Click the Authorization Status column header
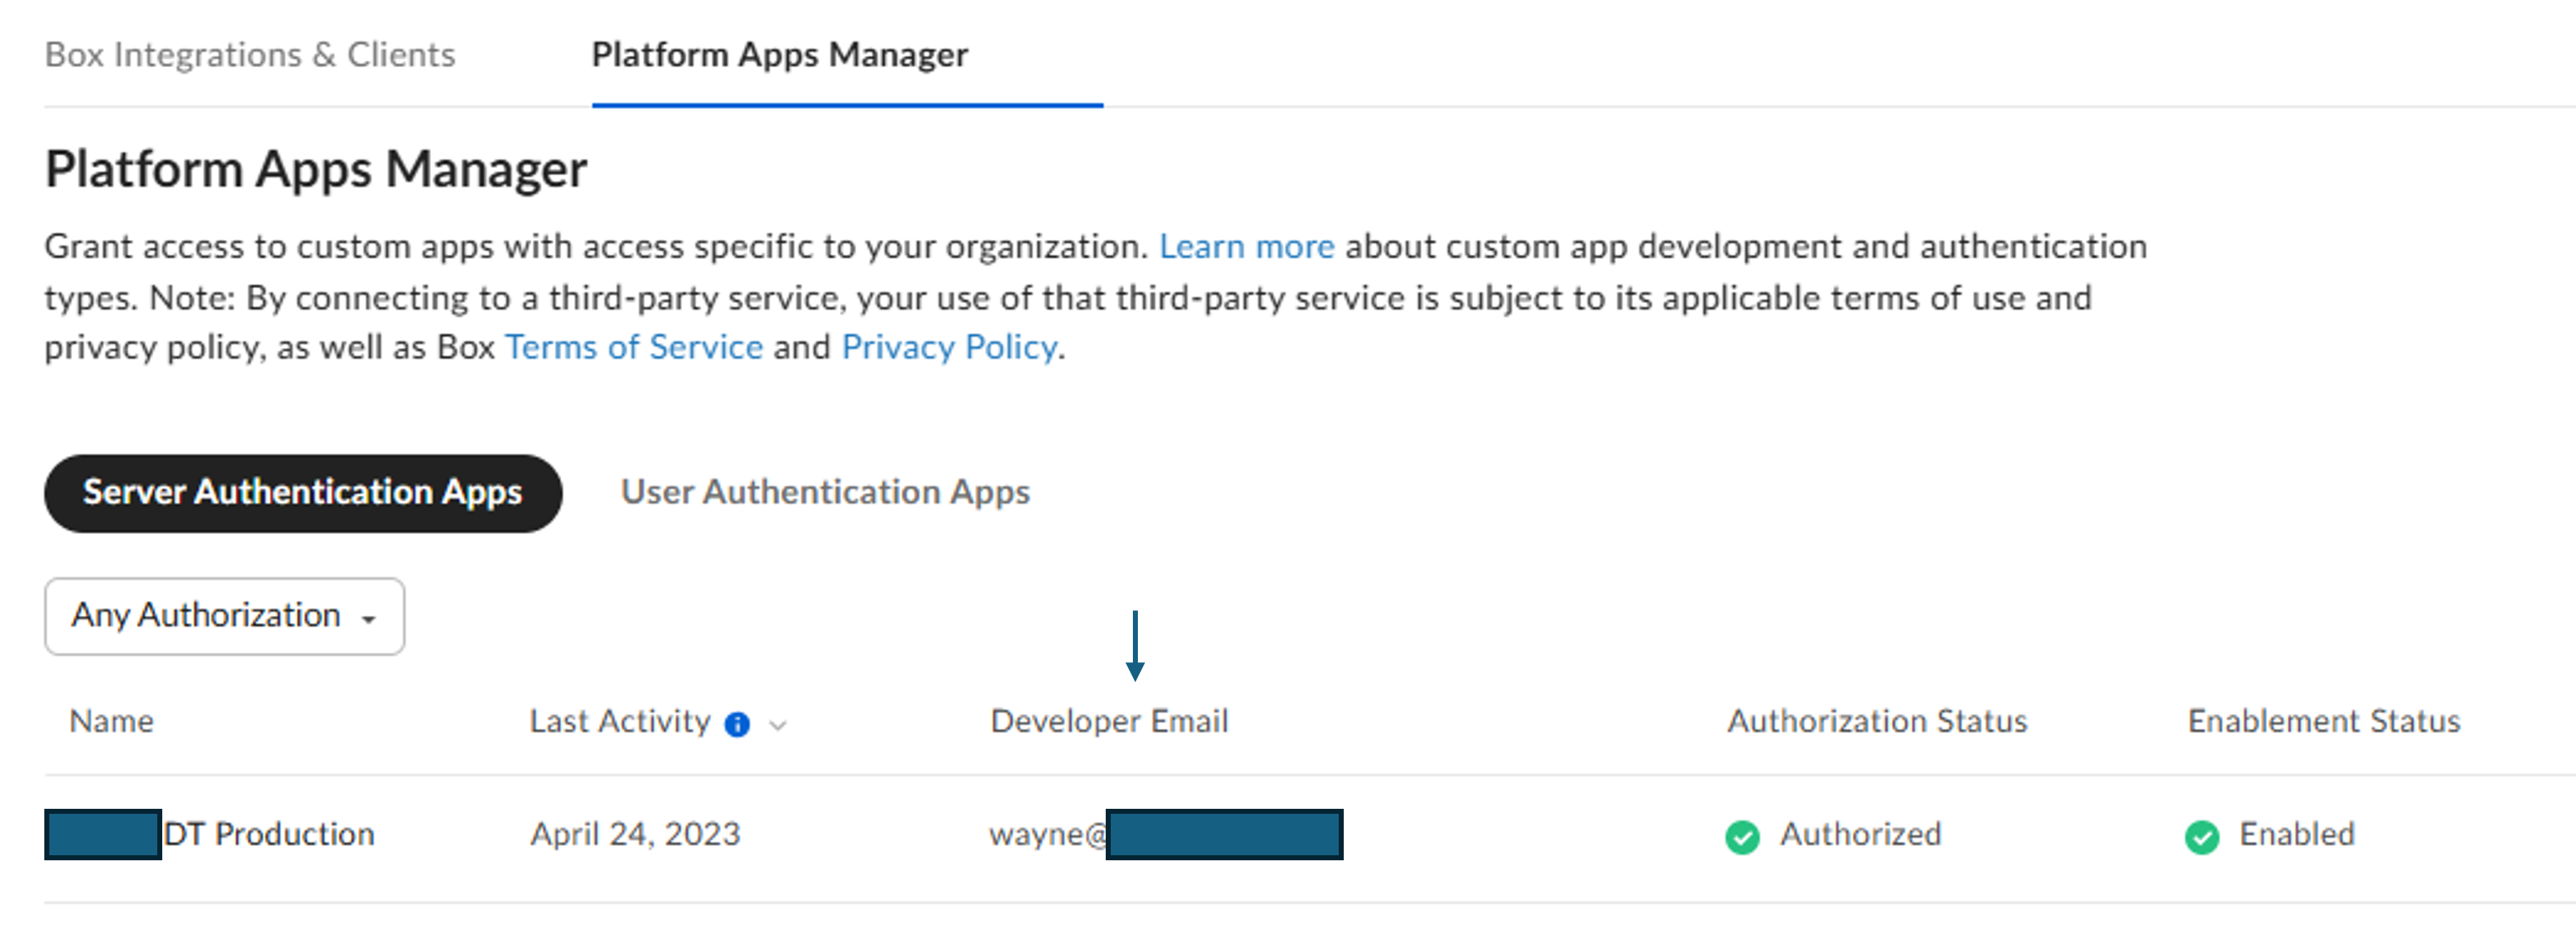The width and height of the screenshot is (2576, 931). (x=1876, y=721)
